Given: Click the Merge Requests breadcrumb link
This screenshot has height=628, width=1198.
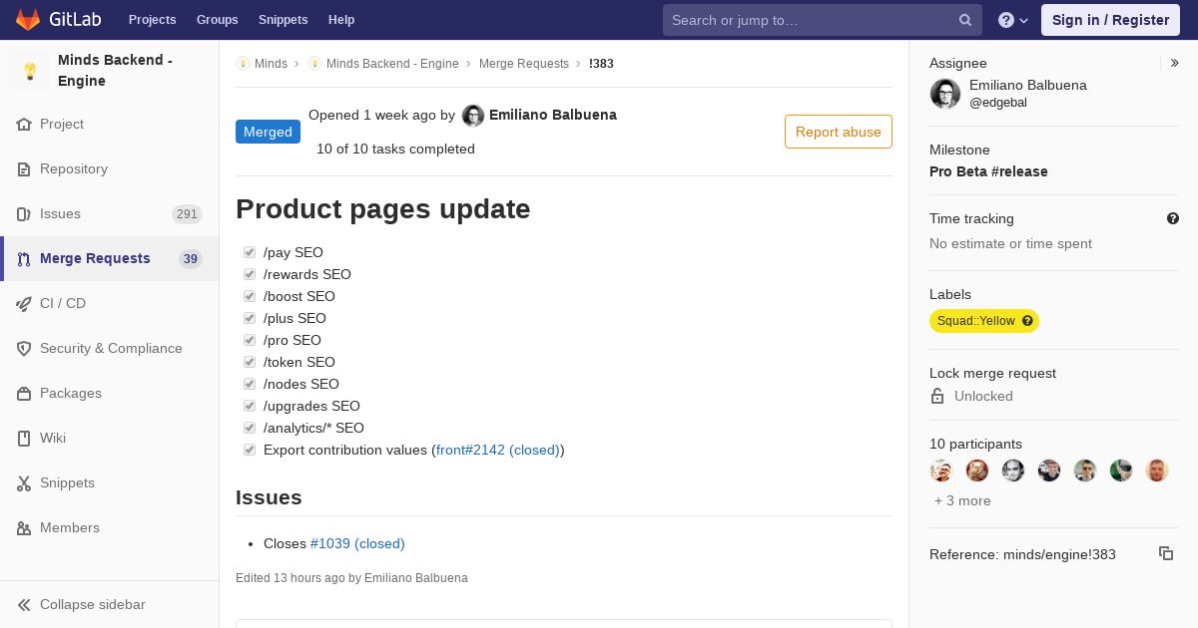Looking at the screenshot, I should point(524,64).
